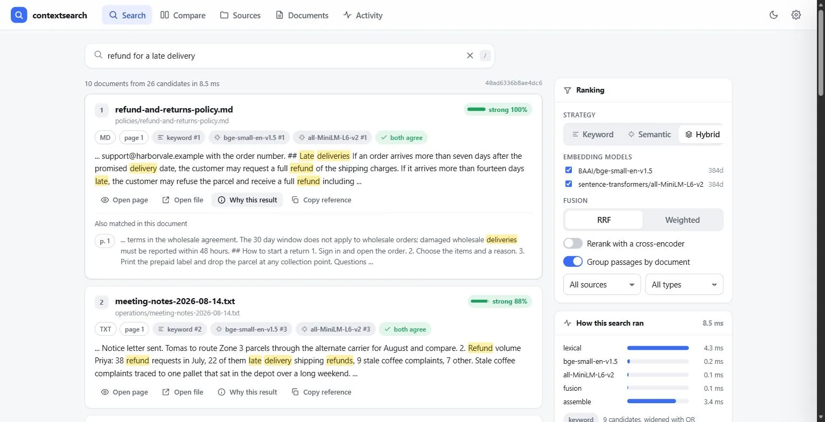
Task: Switch to the Documents tab
Action: pyautogui.click(x=302, y=15)
